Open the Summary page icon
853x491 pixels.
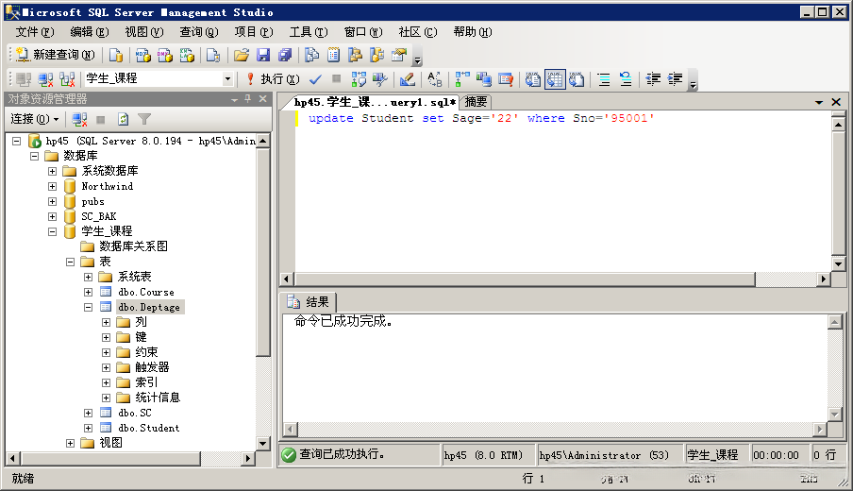tap(333, 55)
